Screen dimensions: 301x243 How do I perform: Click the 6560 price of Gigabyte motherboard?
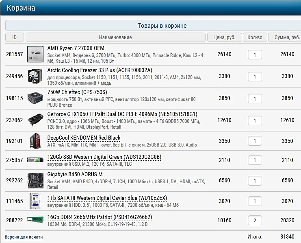tap(224, 180)
